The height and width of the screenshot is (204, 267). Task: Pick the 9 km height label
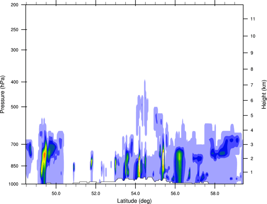coord(252,53)
